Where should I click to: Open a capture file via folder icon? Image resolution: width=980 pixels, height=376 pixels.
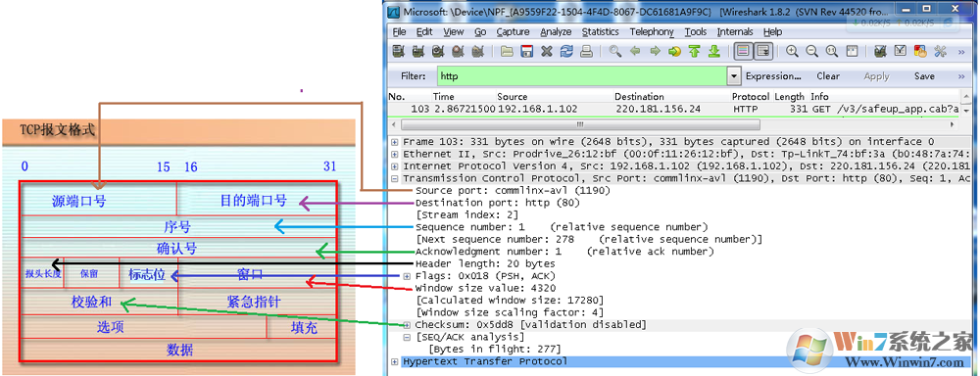click(507, 52)
